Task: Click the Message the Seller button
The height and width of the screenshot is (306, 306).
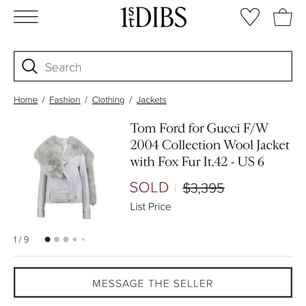Action: click(153, 282)
